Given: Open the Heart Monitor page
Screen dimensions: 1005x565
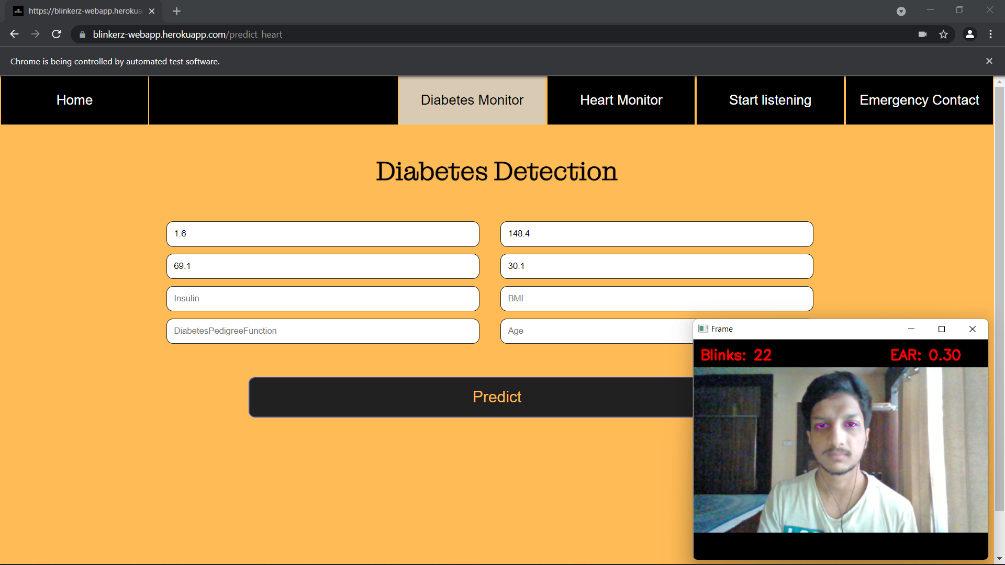Looking at the screenshot, I should click(x=621, y=100).
